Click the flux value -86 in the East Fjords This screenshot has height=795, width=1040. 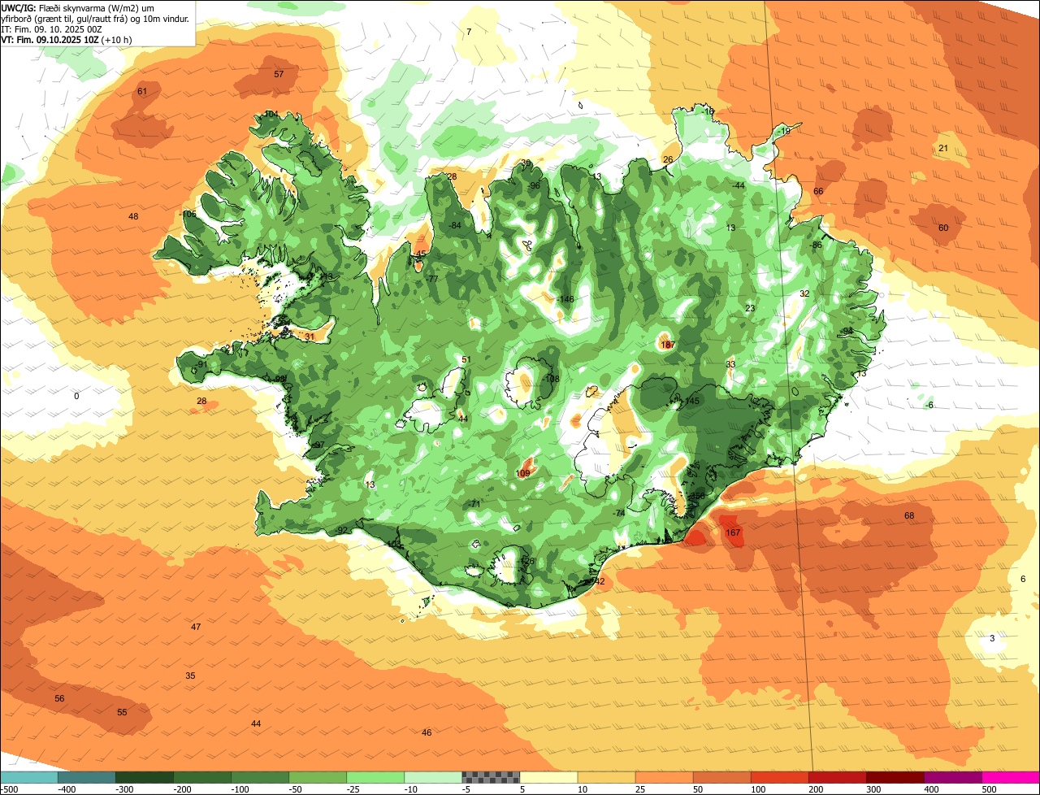tap(815, 245)
